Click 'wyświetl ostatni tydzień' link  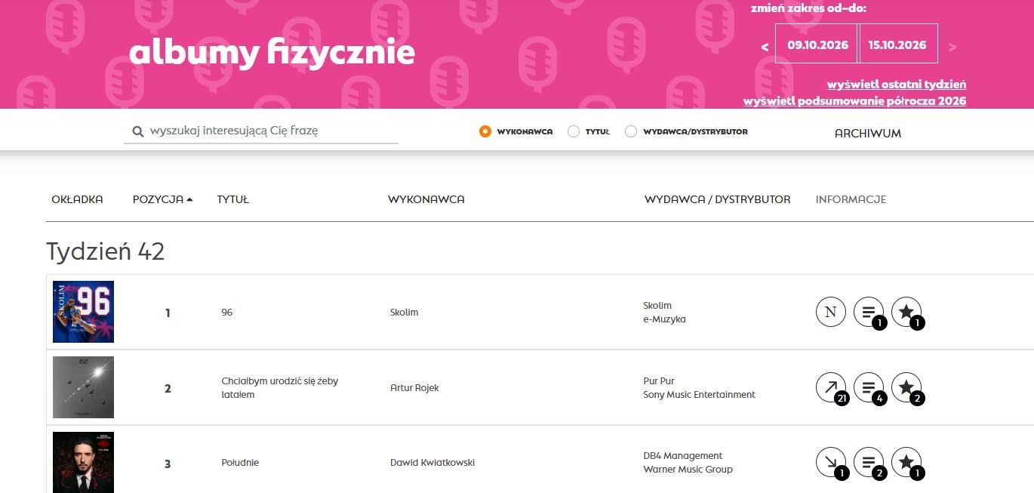pyautogui.click(x=897, y=85)
